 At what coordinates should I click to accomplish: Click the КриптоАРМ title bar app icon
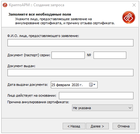click(x=5, y=5)
